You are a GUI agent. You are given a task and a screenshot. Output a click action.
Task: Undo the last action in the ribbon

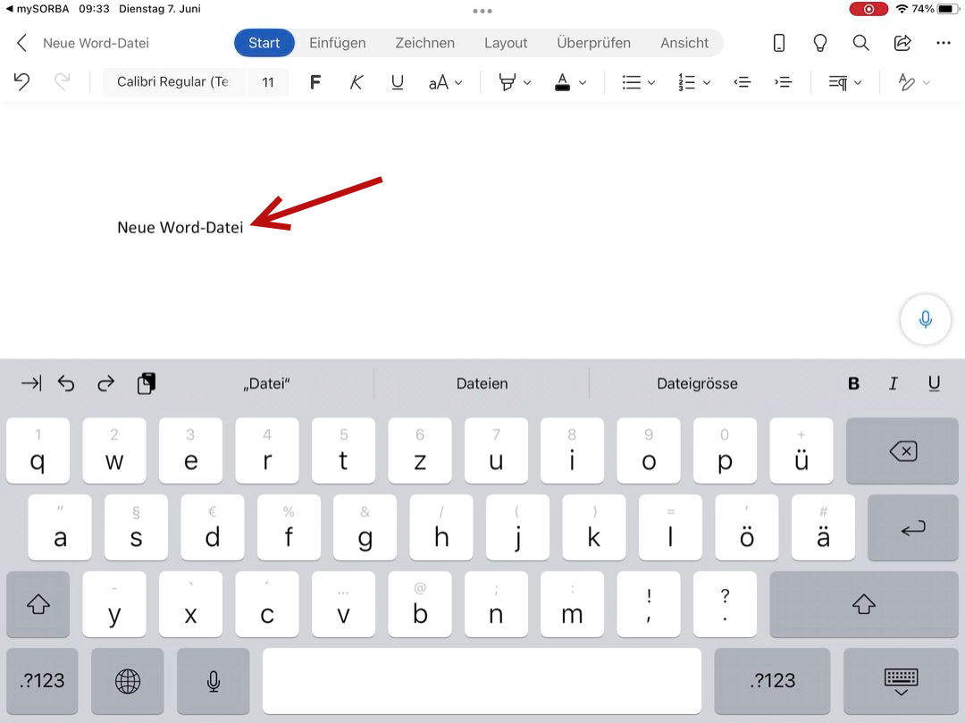[22, 82]
